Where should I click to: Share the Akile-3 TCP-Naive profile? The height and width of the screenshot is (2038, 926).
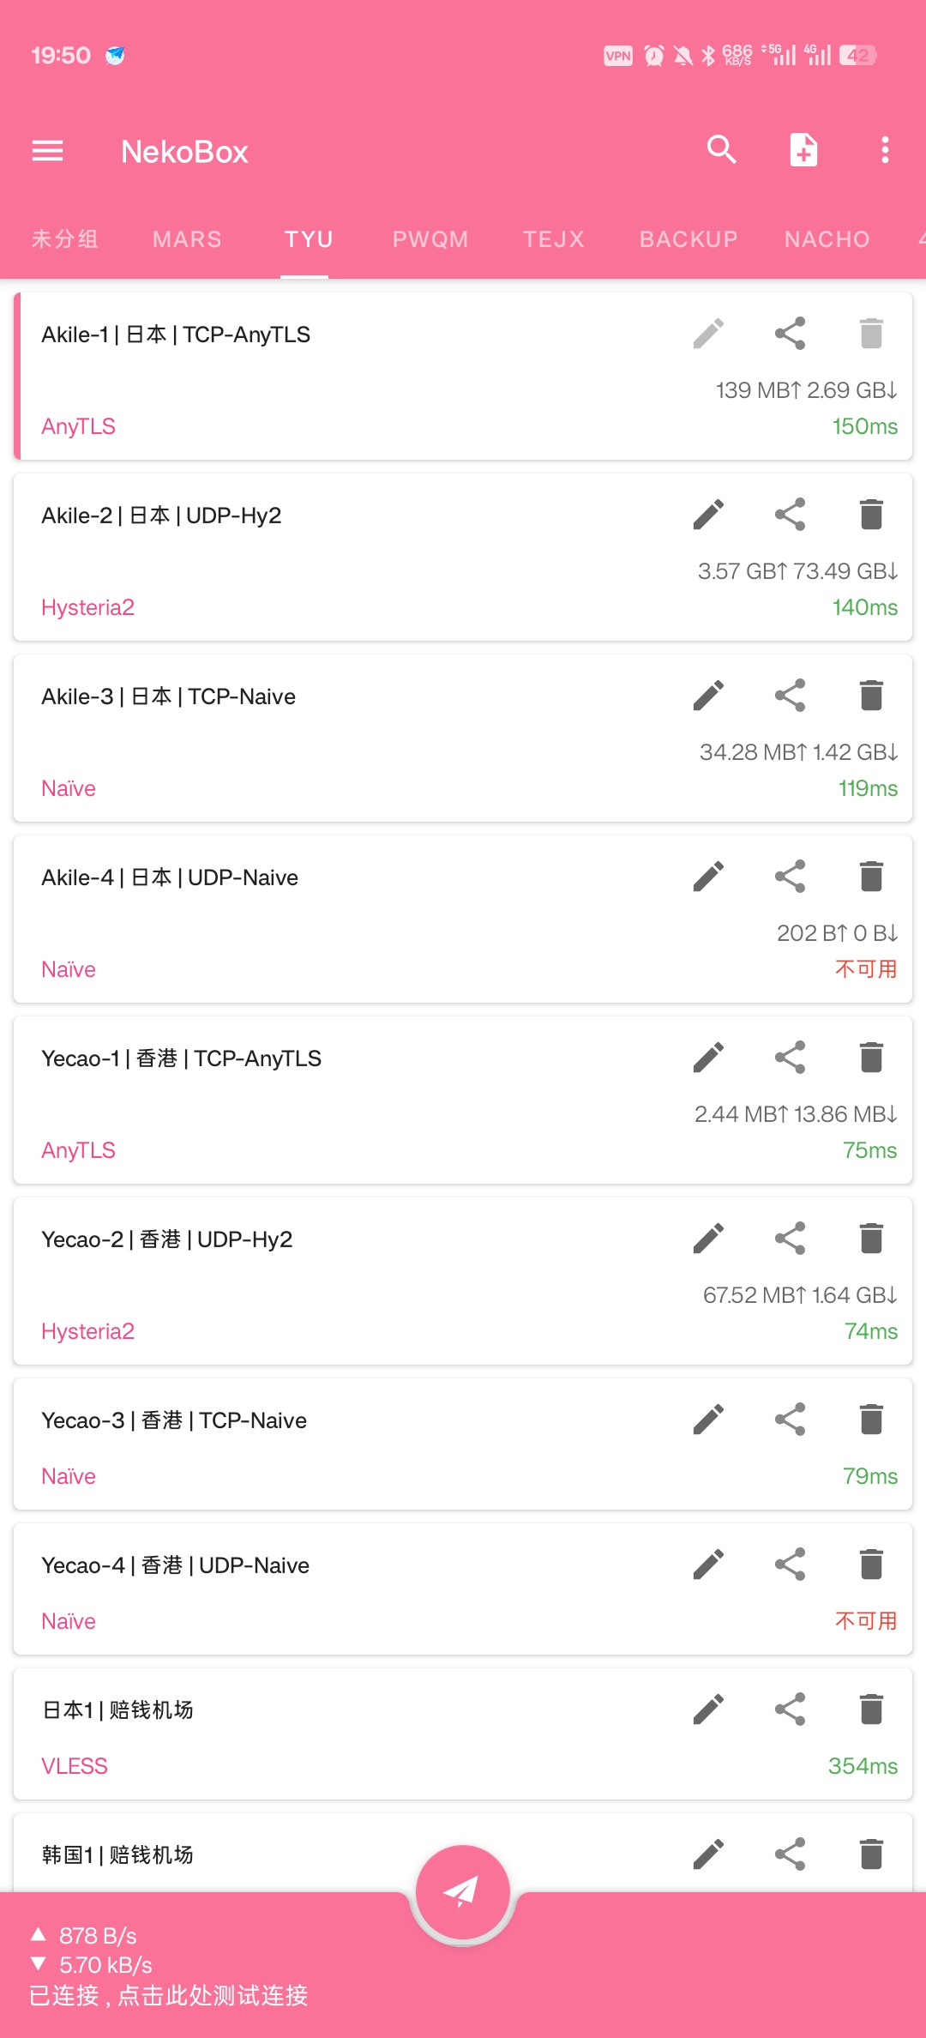(790, 696)
